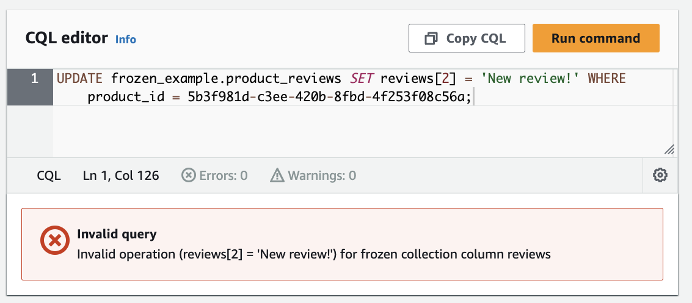Open the CQL editor Info link

(x=126, y=40)
